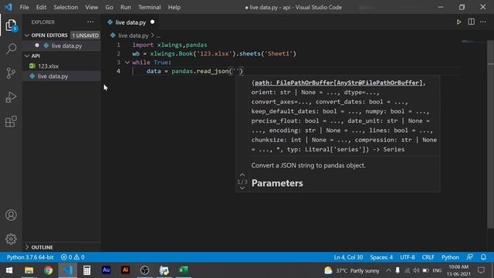Open the View menu
The width and height of the screenshot is (494, 278).
91,7
